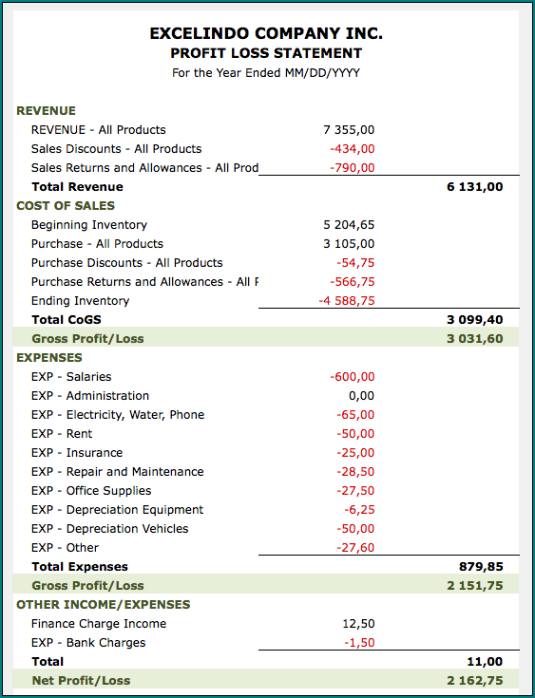Select the REVENUE - All Products value 7 355,00
The height and width of the screenshot is (698, 535).
coord(349,130)
